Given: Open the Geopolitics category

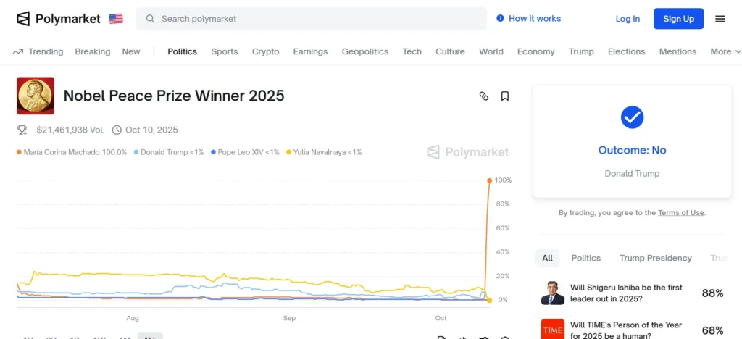Looking at the screenshot, I should pos(365,51).
